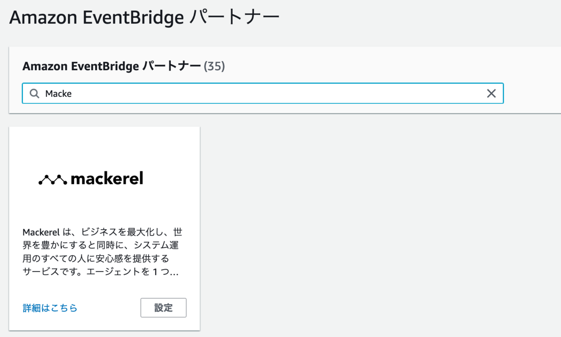Click the Mackerel logo
This screenshot has height=337, width=561.
tap(90, 178)
